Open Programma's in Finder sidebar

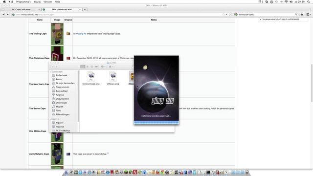[62, 87]
